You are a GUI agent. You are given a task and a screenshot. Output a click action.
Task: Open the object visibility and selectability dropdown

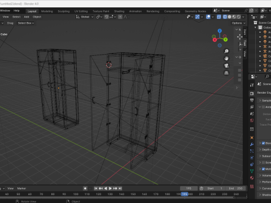click(x=190, y=17)
